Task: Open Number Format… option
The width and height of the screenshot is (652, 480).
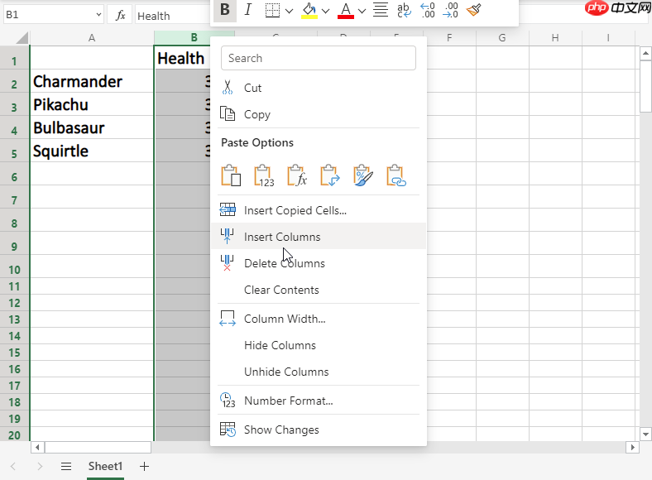Action: click(319, 401)
